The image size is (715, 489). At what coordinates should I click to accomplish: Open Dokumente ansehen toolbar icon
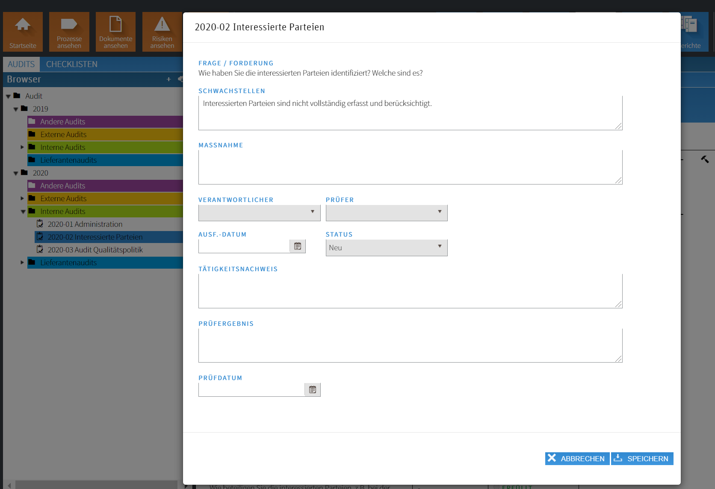pos(115,26)
